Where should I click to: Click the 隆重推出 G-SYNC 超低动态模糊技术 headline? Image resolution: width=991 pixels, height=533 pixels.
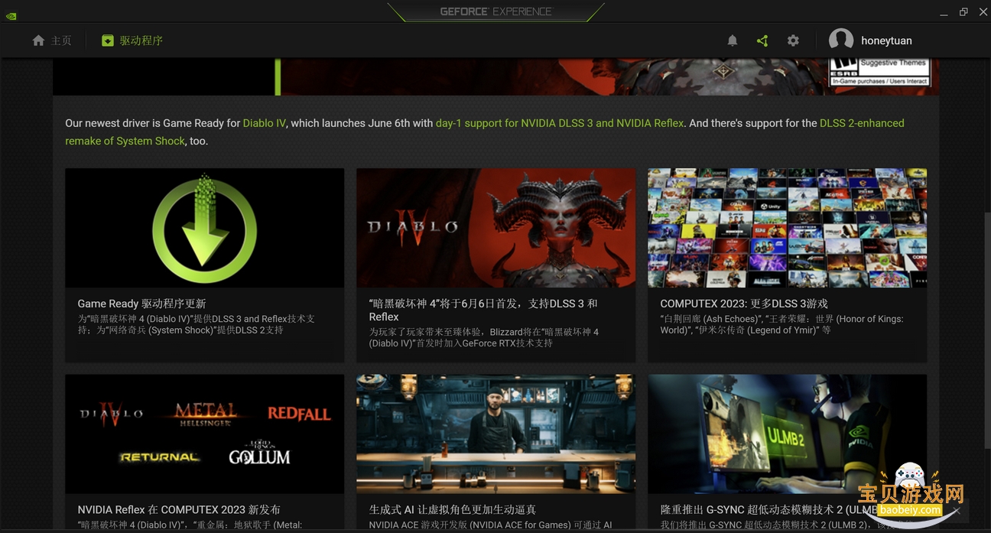768,509
